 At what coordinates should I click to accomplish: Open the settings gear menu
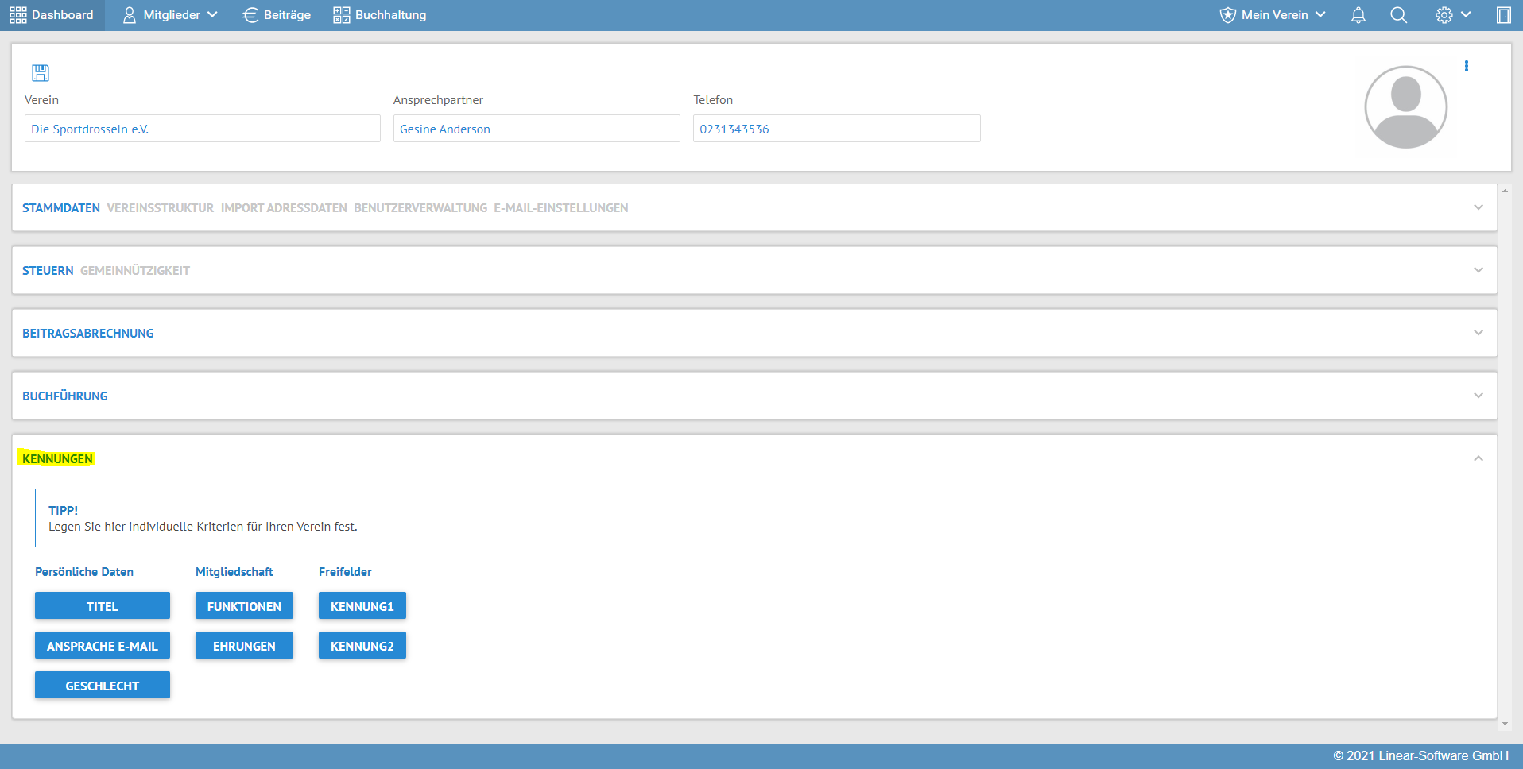[x=1453, y=15]
